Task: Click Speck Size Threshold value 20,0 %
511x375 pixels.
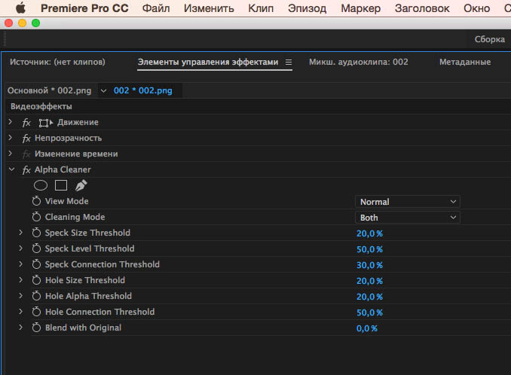Action: tap(369, 233)
